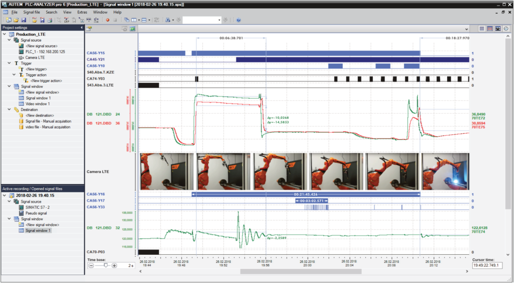Open the Extras menu
This screenshot has width=514, height=283.
82,12
